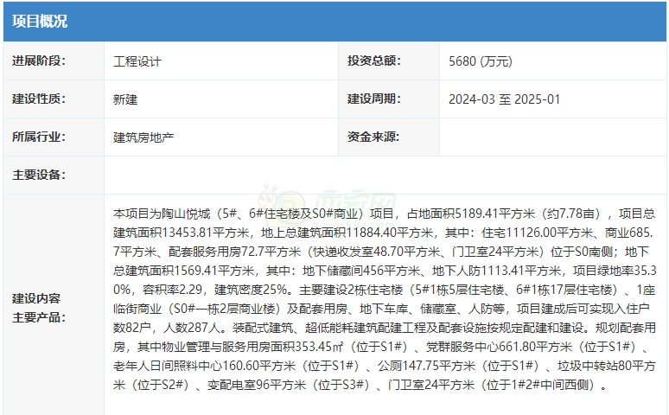Viewport: 669px width, 415px height.
Task: Click the 5680 (万元) investment value
Action: [481, 61]
